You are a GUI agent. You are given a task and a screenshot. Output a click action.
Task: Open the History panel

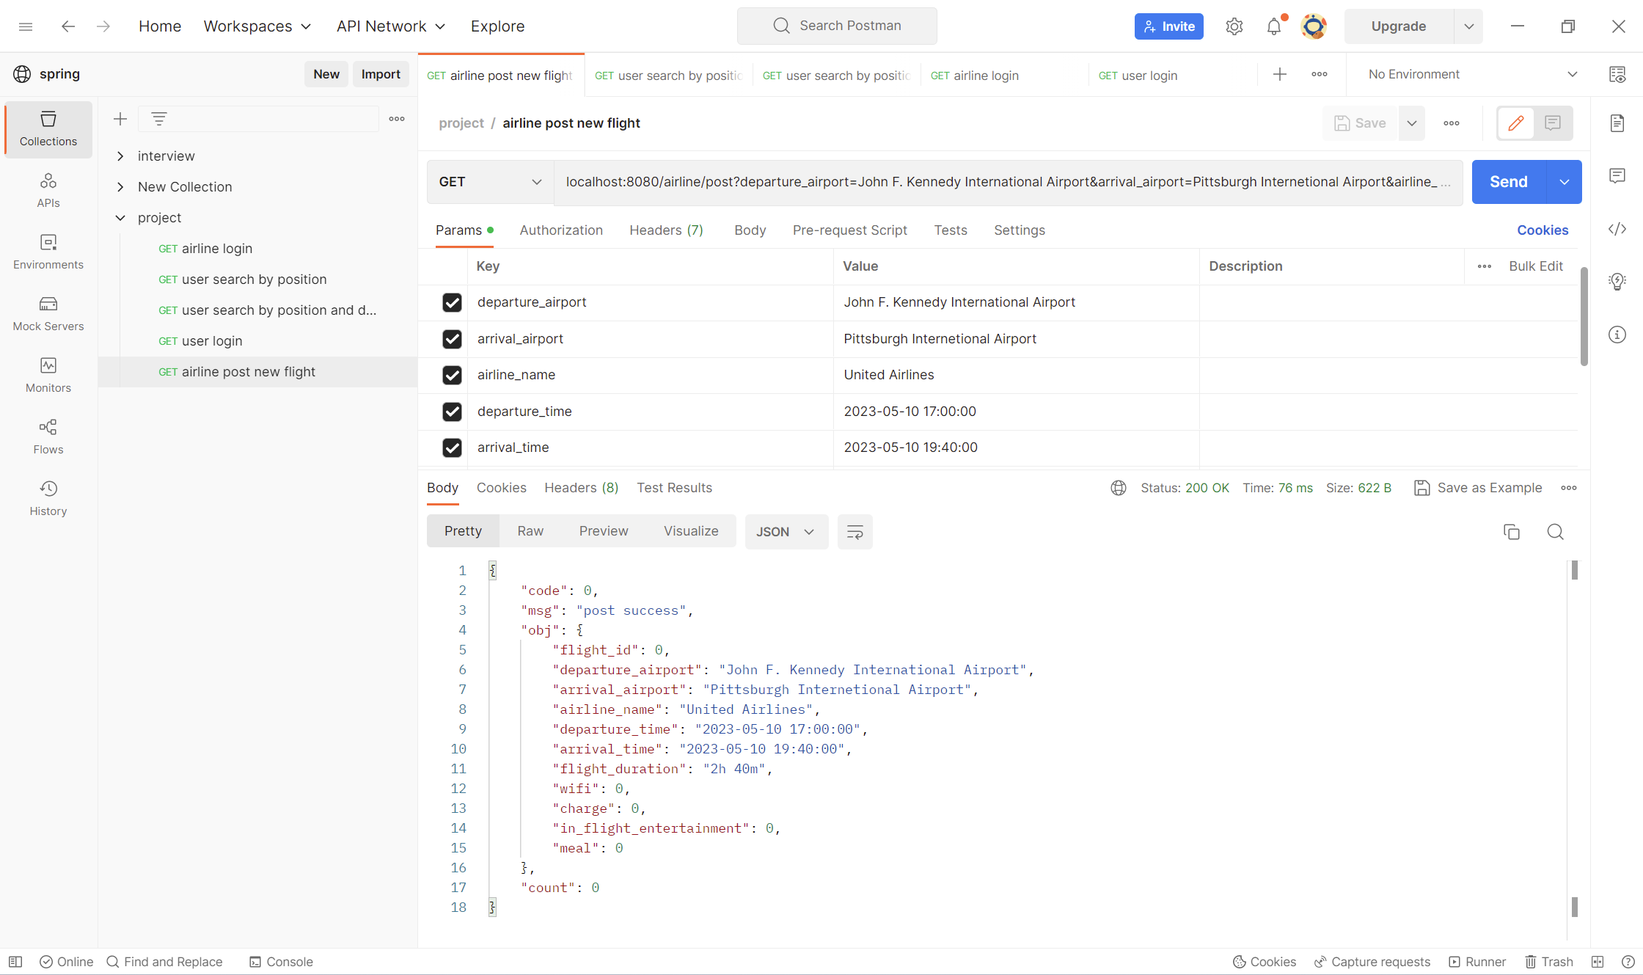pyautogui.click(x=48, y=499)
